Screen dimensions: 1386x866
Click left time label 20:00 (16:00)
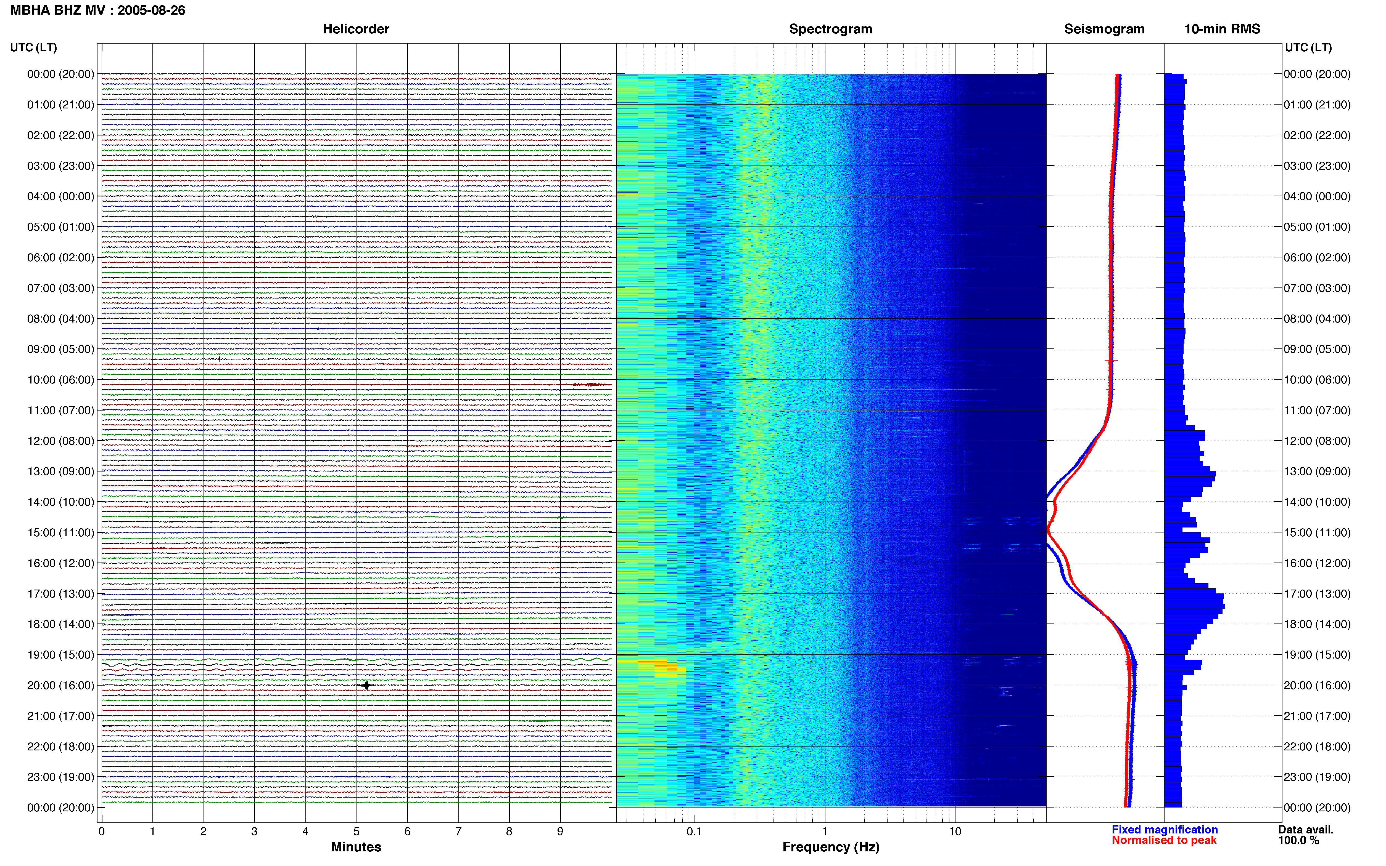(x=61, y=686)
